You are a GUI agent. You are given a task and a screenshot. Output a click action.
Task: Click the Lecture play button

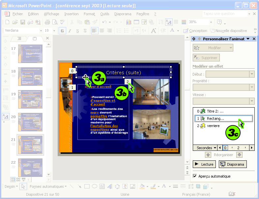tap(204, 164)
